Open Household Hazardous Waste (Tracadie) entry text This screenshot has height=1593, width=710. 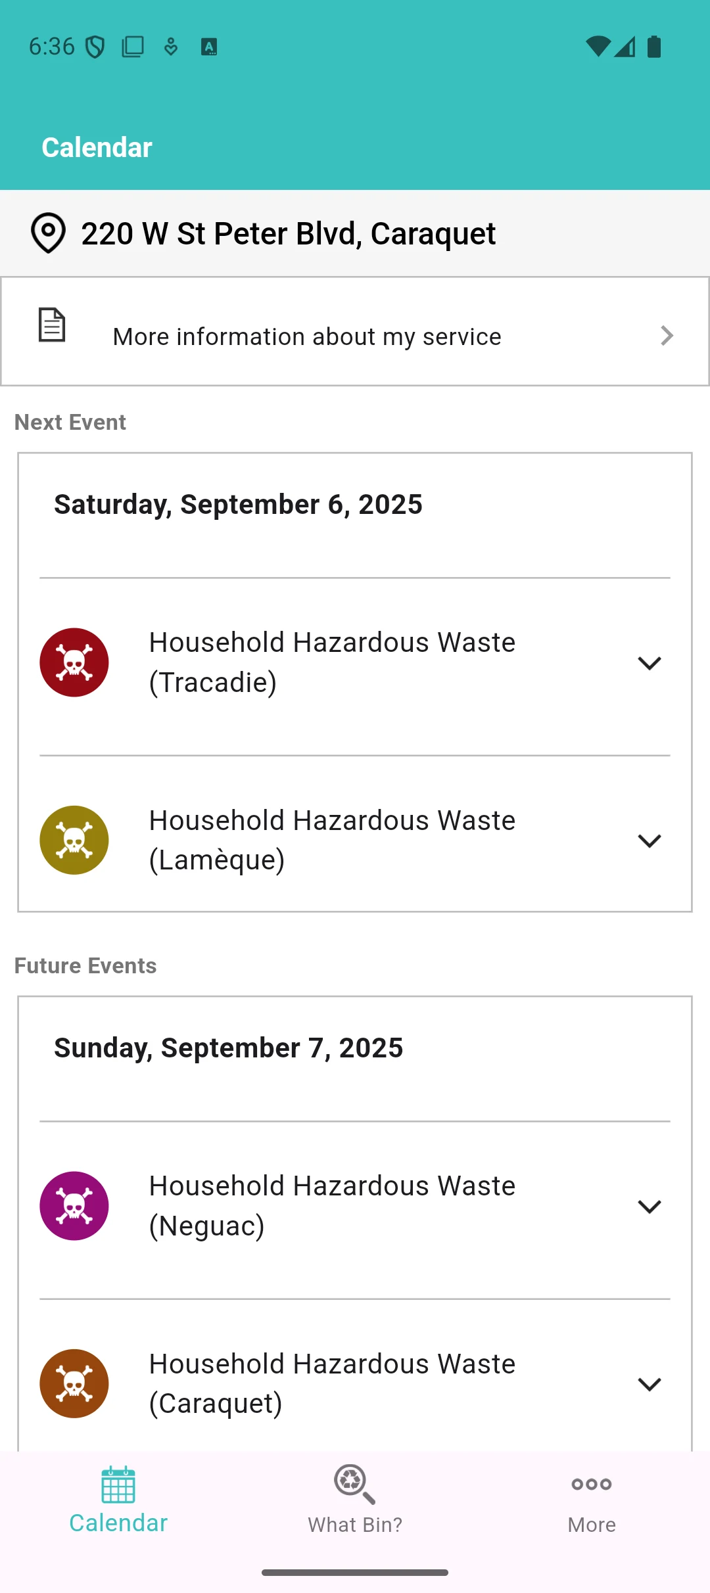click(332, 662)
